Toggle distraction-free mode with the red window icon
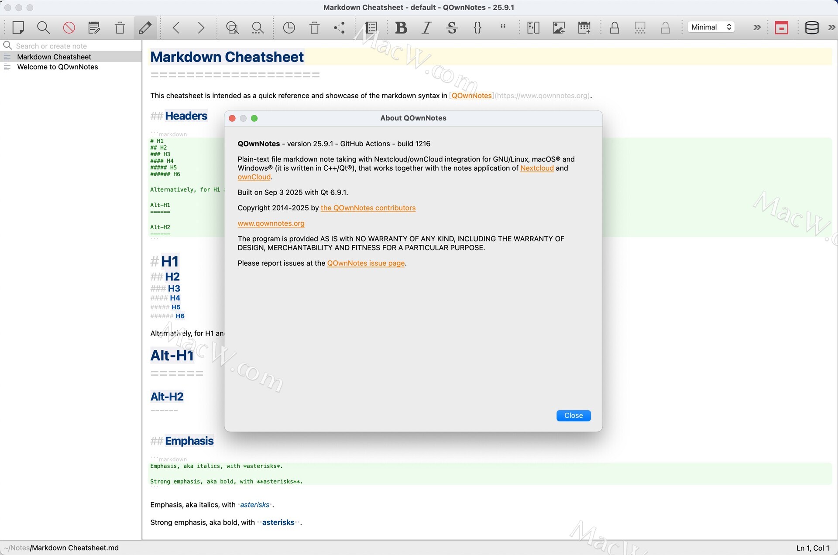838x555 pixels. click(x=781, y=27)
